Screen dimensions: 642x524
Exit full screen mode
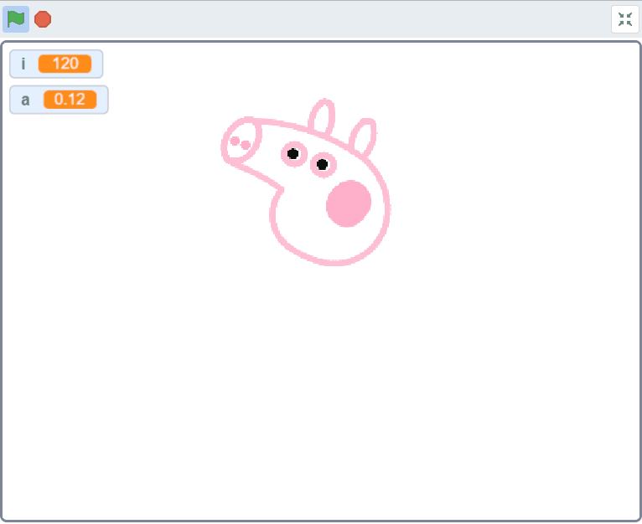624,19
